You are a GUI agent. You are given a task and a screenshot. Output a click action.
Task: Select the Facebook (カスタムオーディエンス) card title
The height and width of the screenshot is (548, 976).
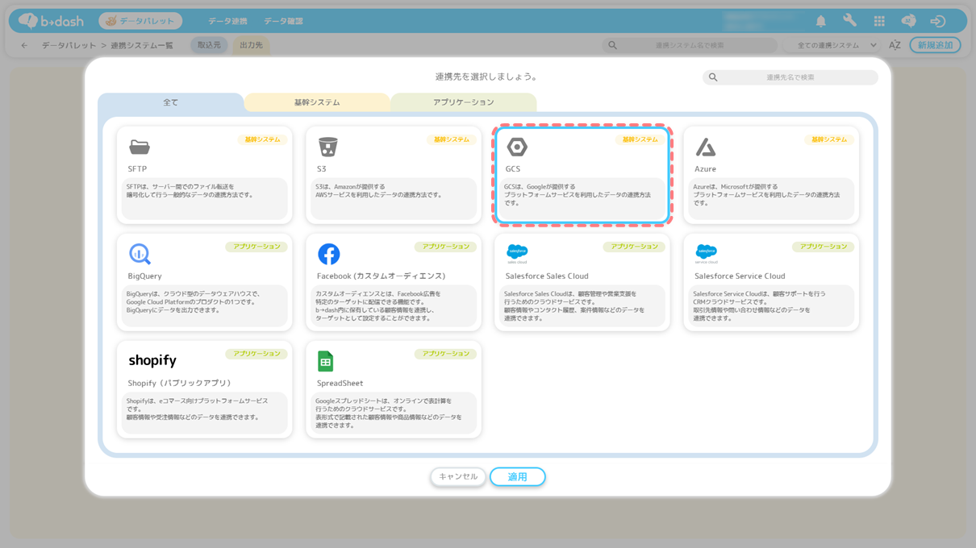(381, 276)
